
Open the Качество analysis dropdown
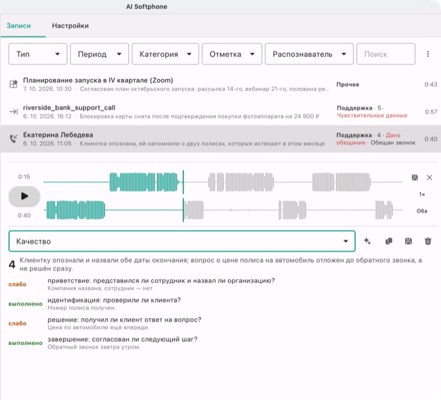[x=182, y=241]
